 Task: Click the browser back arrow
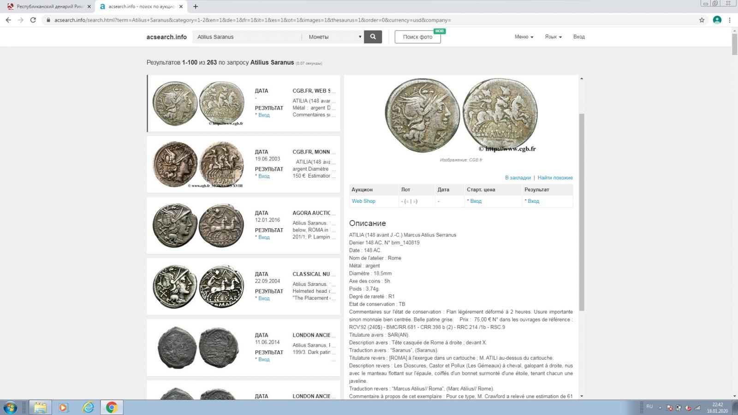8,20
